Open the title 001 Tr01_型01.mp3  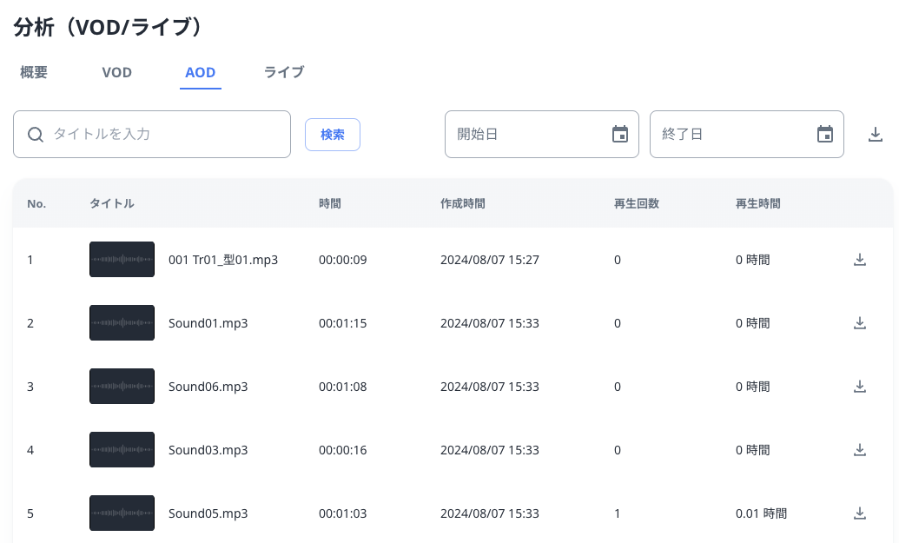point(223,259)
